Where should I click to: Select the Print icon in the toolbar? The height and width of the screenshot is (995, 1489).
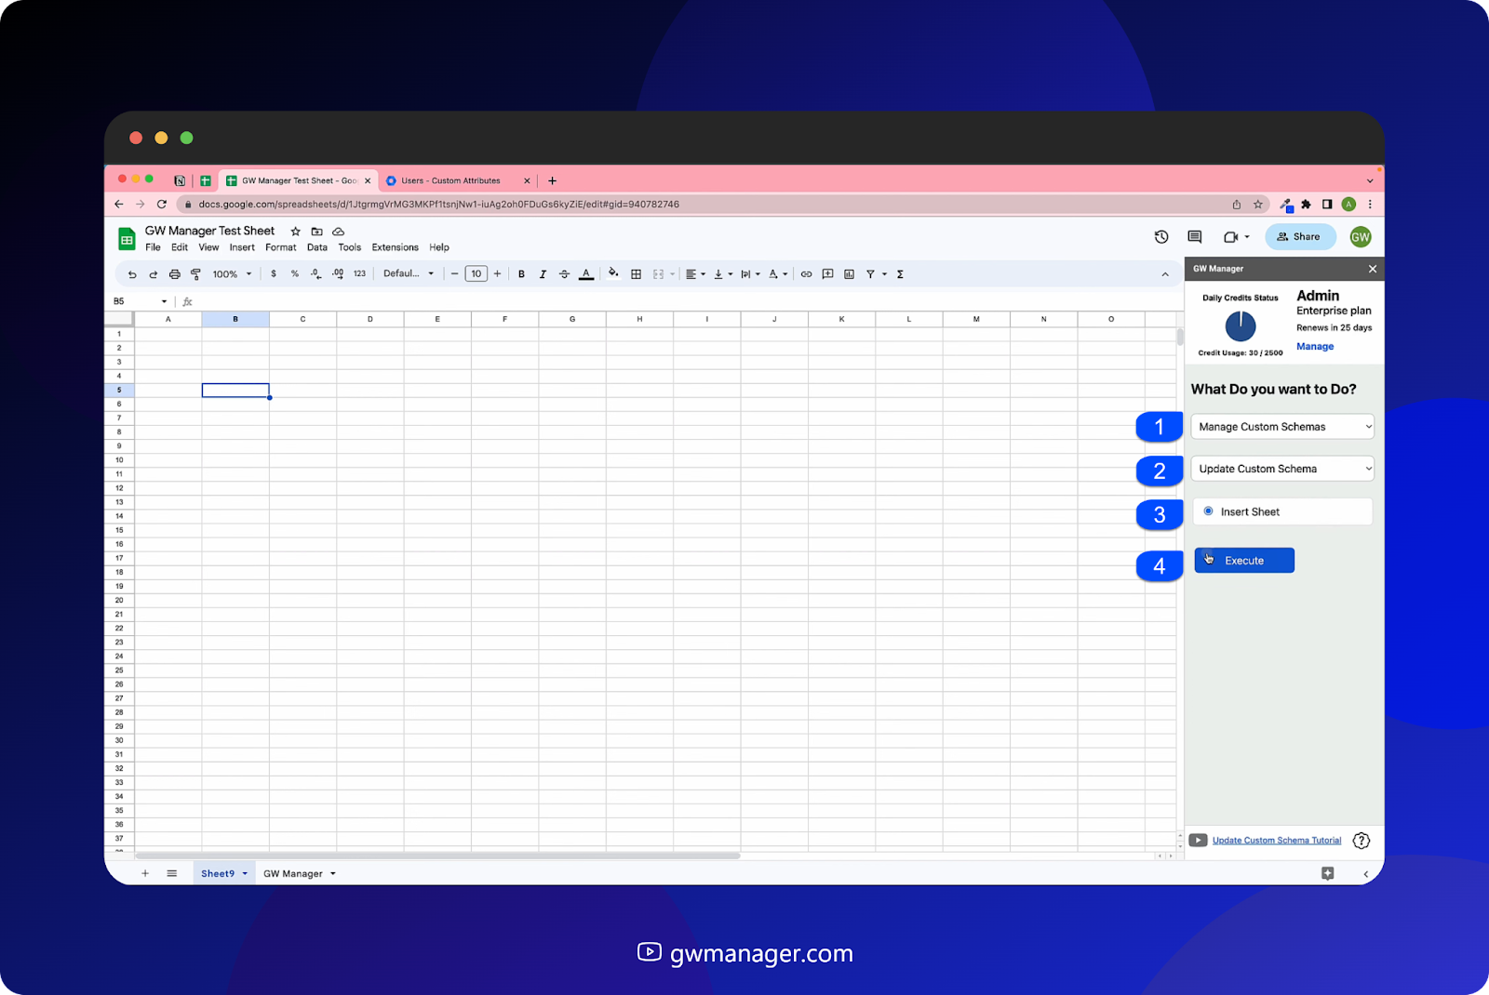coord(175,273)
